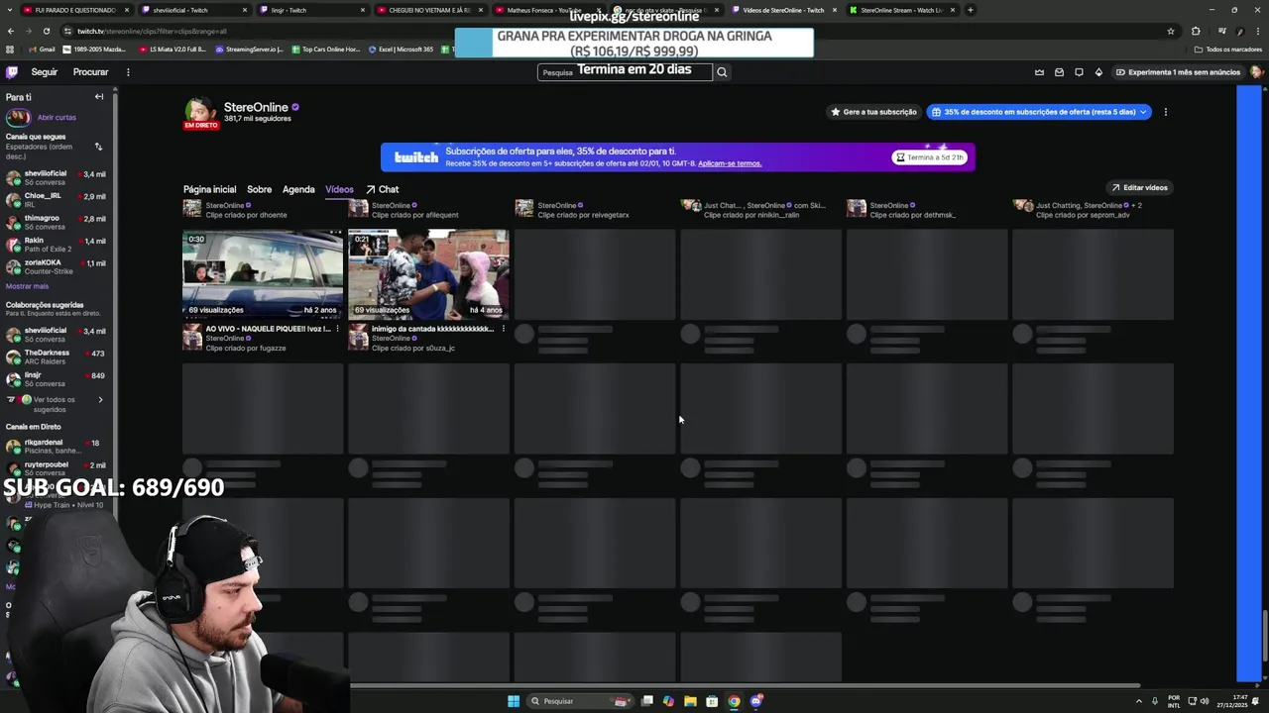1269x713 pixels.
Task: Reload the page
Action: (x=46, y=31)
